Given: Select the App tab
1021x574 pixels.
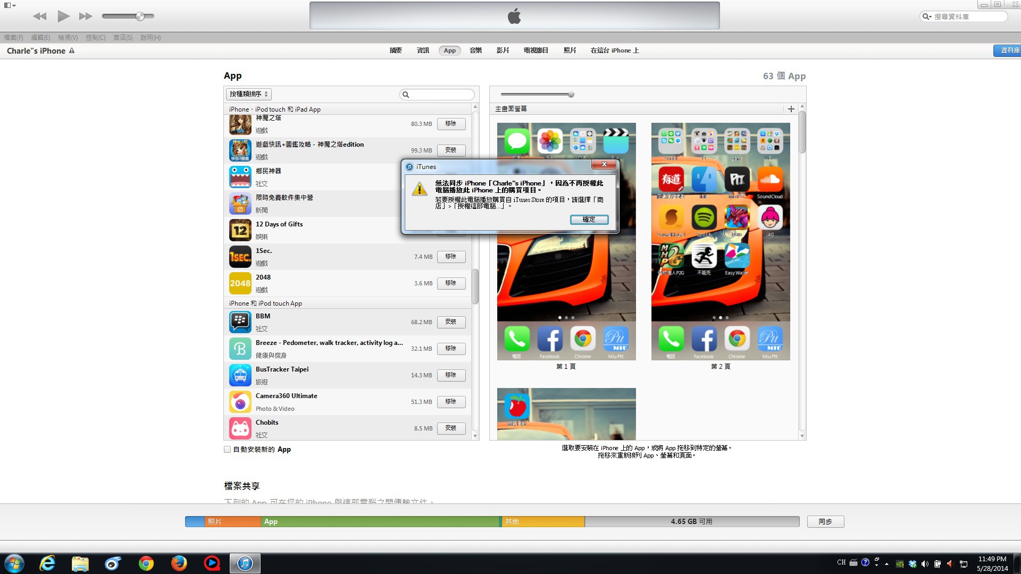Looking at the screenshot, I should coord(450,50).
